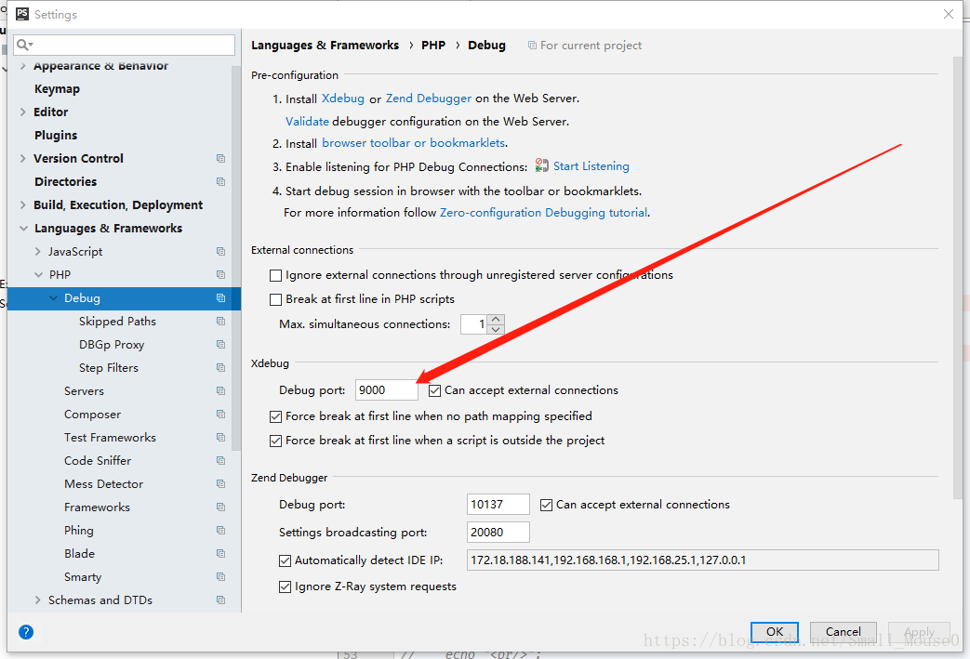Collapse the Debug node
This screenshot has width=970, height=659.
[53, 298]
